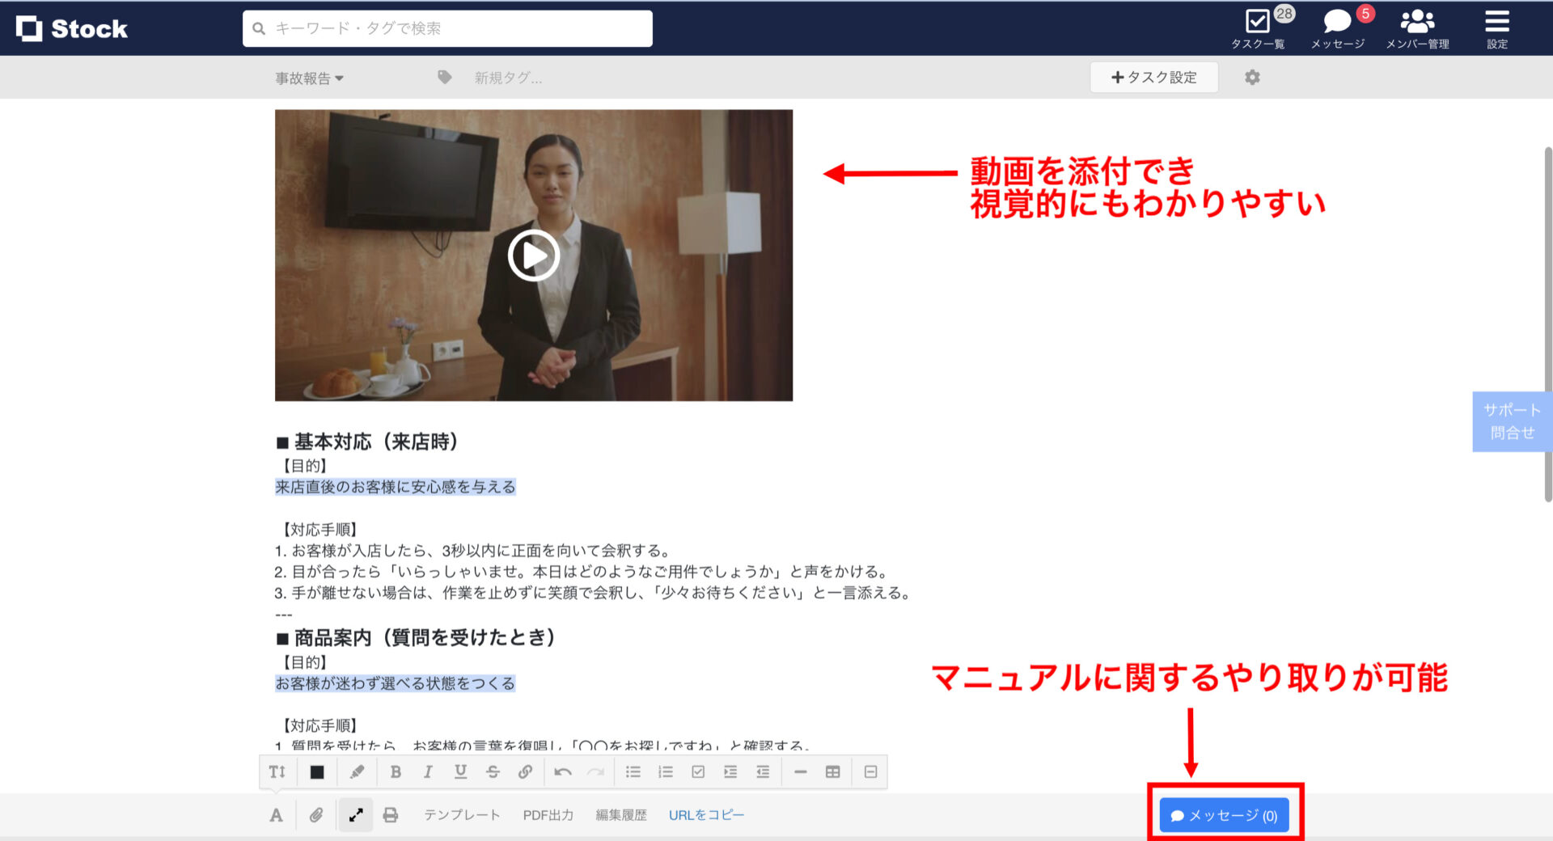This screenshot has width=1553, height=841.
Task: Add a tag in 新規タグ field
Action: 508,78
